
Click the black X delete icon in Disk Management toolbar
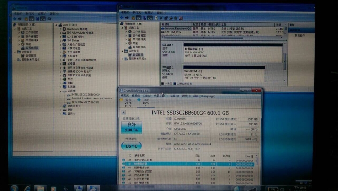161,18
